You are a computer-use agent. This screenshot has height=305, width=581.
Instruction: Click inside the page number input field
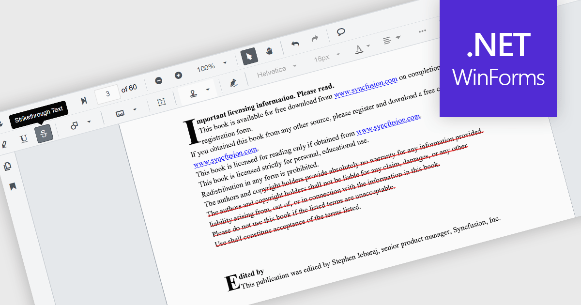(107, 94)
